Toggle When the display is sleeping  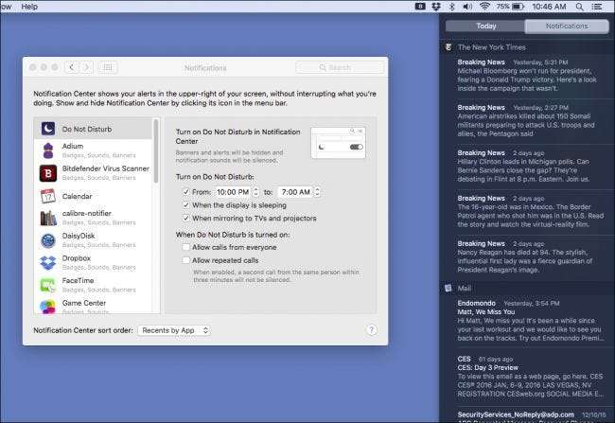pyautogui.click(x=185, y=205)
